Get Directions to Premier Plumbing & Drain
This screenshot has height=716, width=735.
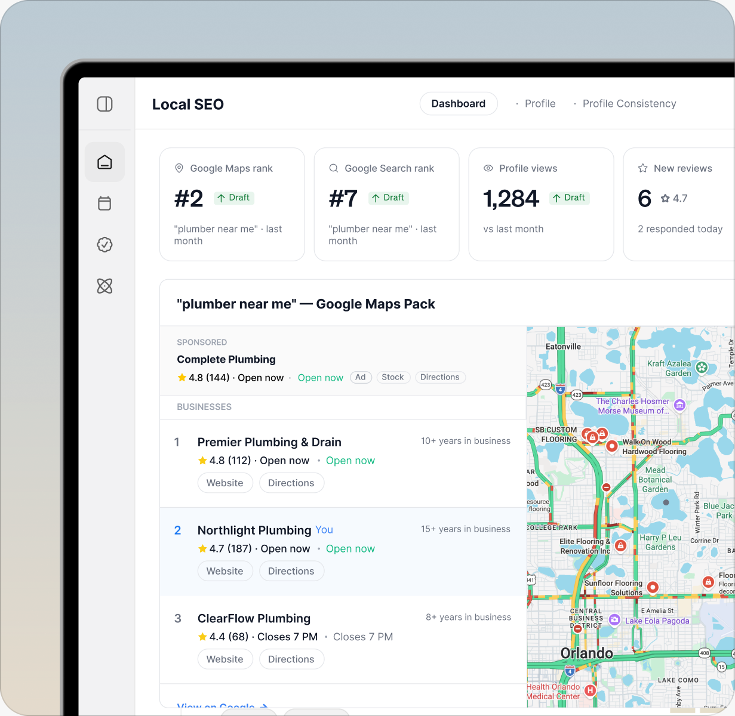point(291,483)
